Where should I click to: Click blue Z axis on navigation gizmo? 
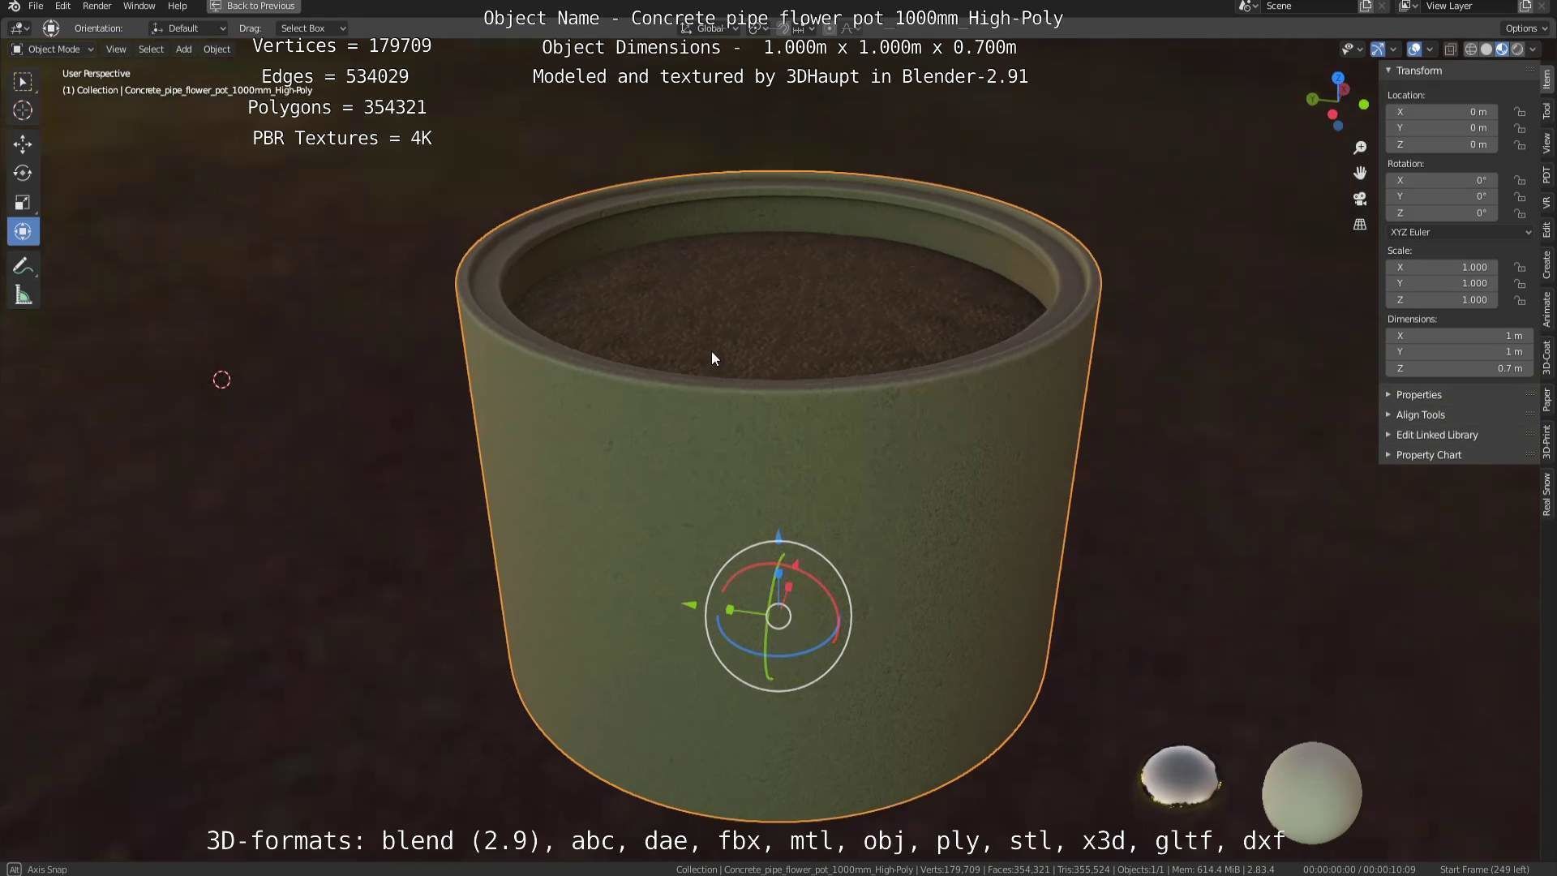(1338, 78)
